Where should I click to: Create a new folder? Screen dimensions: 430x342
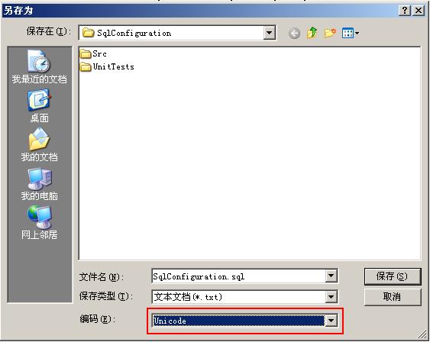pyautogui.click(x=330, y=33)
